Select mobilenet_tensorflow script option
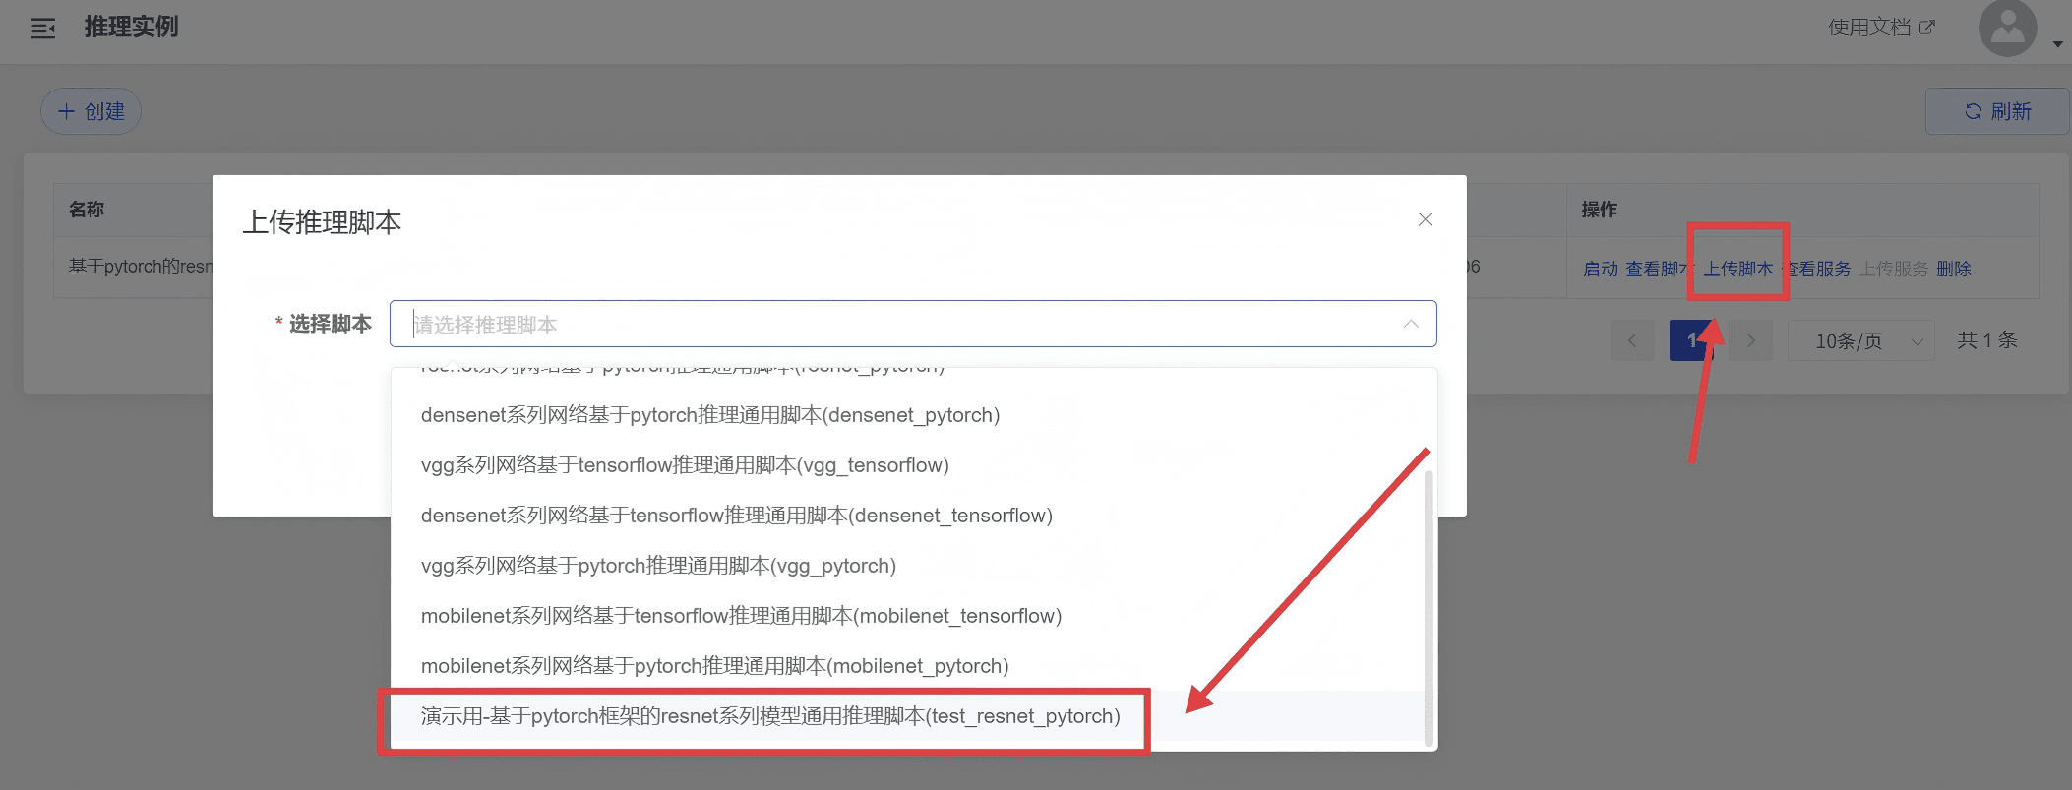Viewport: 2072px width, 790px height. click(x=741, y=616)
